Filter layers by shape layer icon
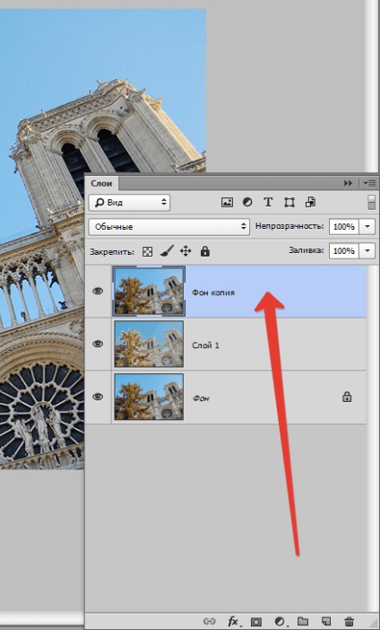Image resolution: width=380 pixels, height=630 pixels. coord(289,203)
